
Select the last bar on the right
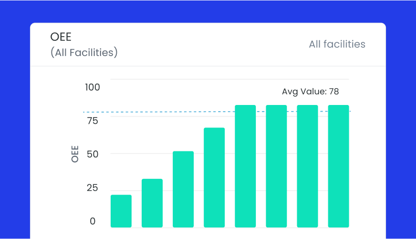click(x=339, y=166)
